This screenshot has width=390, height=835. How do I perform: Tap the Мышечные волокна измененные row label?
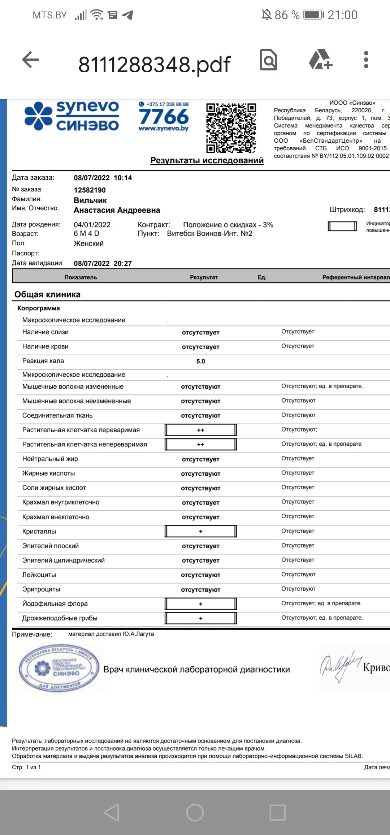click(x=73, y=386)
